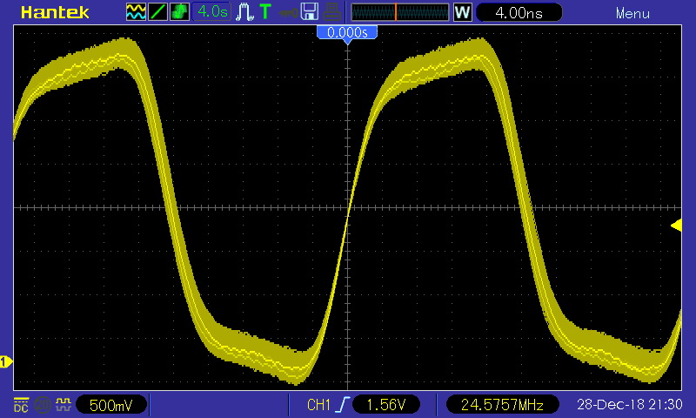Click the 4.00ns timebase readout
The height and width of the screenshot is (418, 696).
(x=519, y=12)
